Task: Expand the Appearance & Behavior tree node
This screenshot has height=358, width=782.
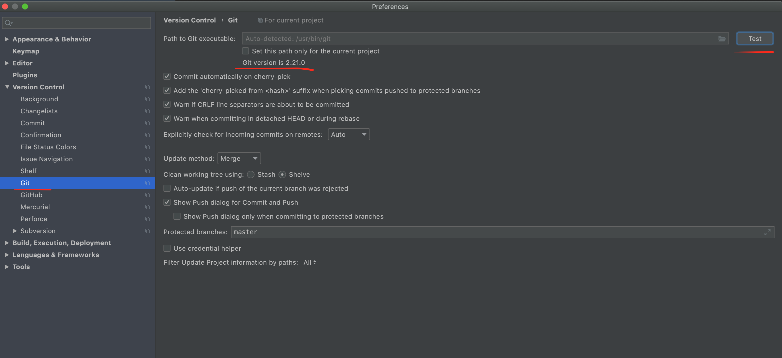Action: pos(7,39)
